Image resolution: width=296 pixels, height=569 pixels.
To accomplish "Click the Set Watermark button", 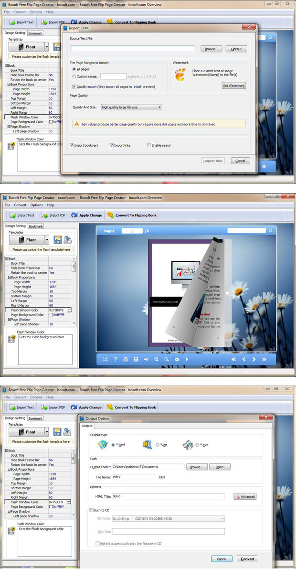I will pyautogui.click(x=234, y=86).
